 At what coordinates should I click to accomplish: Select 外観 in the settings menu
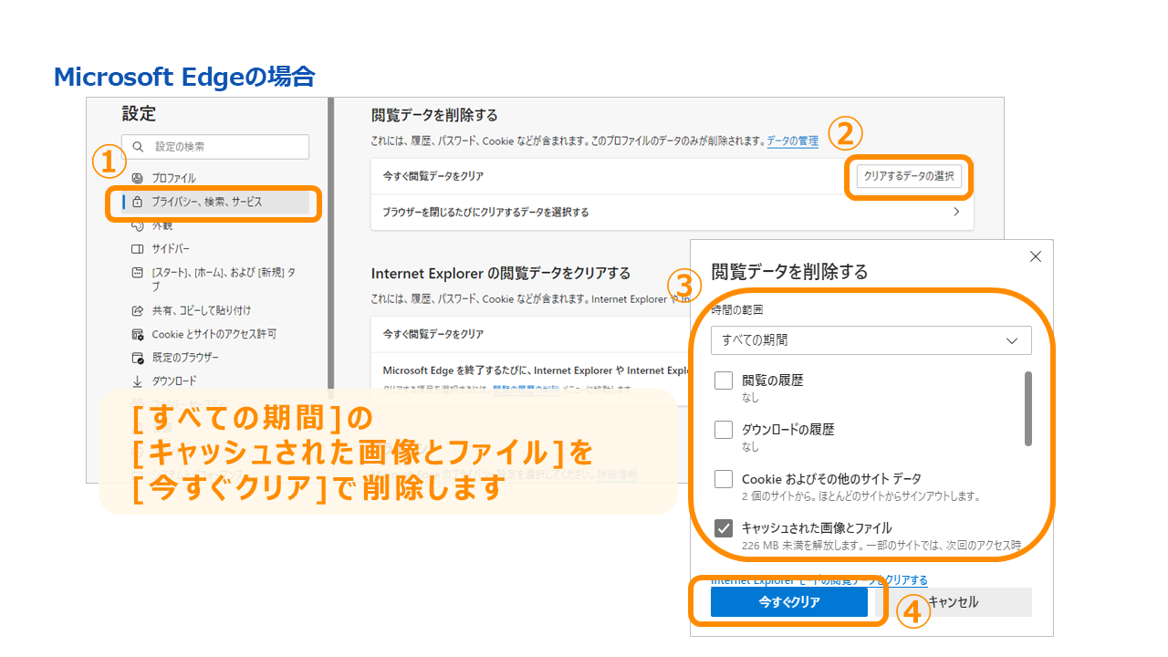(x=162, y=225)
